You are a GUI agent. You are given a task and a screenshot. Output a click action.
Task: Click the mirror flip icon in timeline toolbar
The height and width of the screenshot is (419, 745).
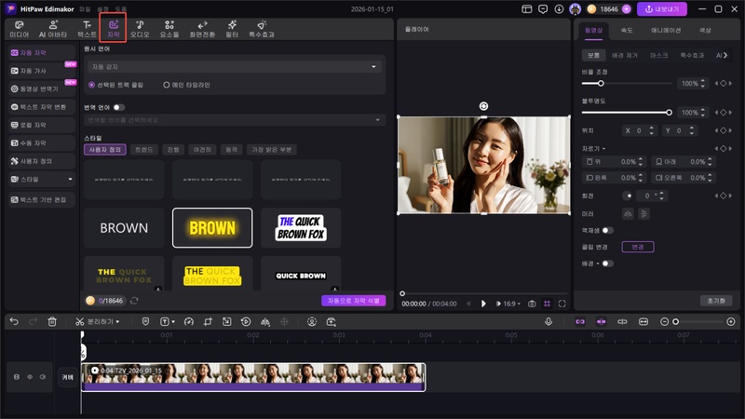click(265, 321)
